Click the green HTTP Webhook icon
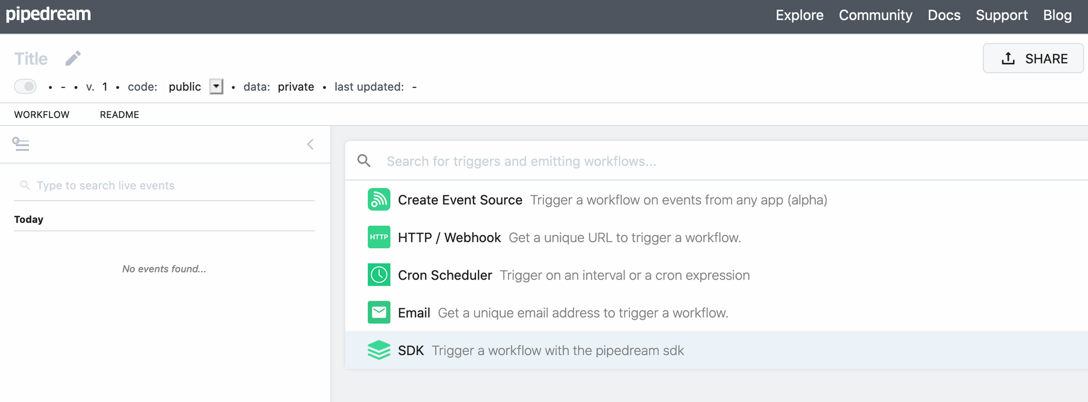1088x402 pixels. pyautogui.click(x=379, y=237)
